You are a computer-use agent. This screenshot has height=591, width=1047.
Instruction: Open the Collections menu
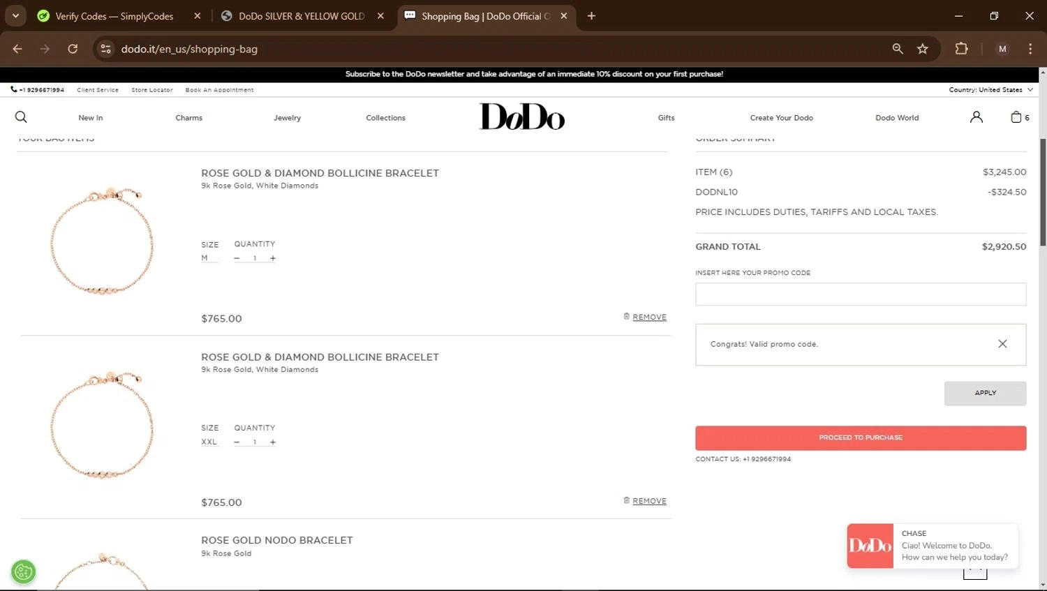pyautogui.click(x=386, y=118)
